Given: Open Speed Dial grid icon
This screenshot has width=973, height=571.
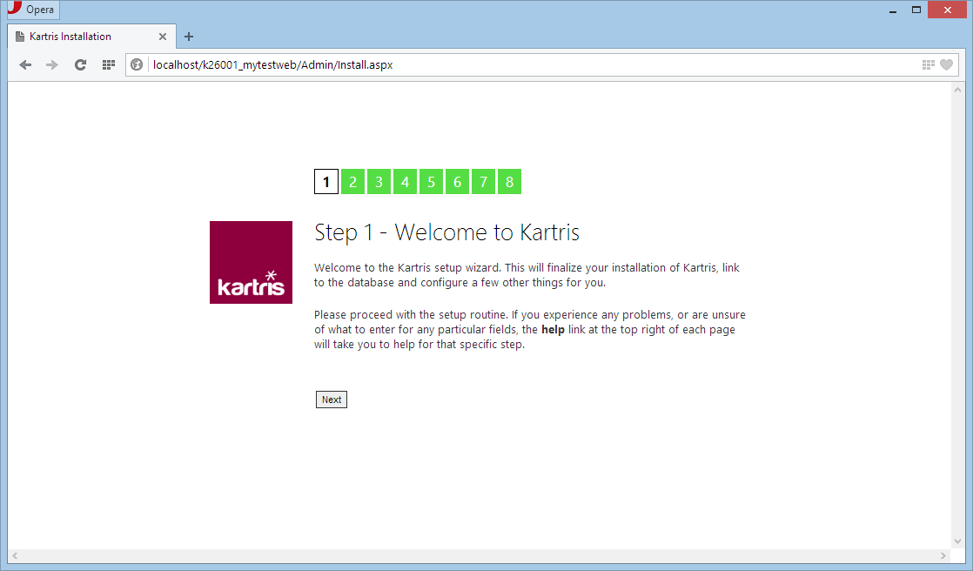Looking at the screenshot, I should tap(109, 64).
